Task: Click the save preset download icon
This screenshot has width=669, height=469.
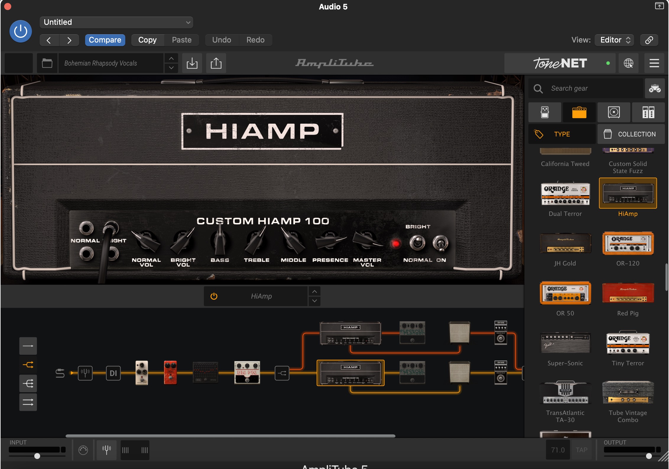Action: point(192,63)
